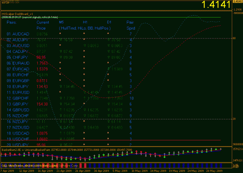The image size is (243, 173).
Task: Click the 20. USDJPY pair label
Action: pos(17,145)
